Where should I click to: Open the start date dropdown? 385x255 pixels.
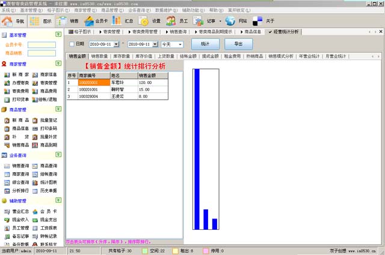[117, 44]
